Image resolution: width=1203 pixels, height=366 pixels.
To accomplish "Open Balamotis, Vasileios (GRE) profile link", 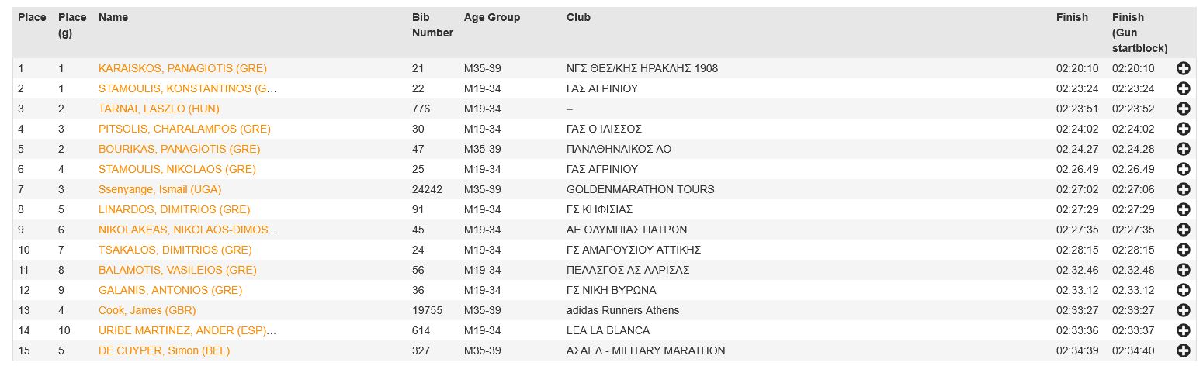I will [x=177, y=270].
